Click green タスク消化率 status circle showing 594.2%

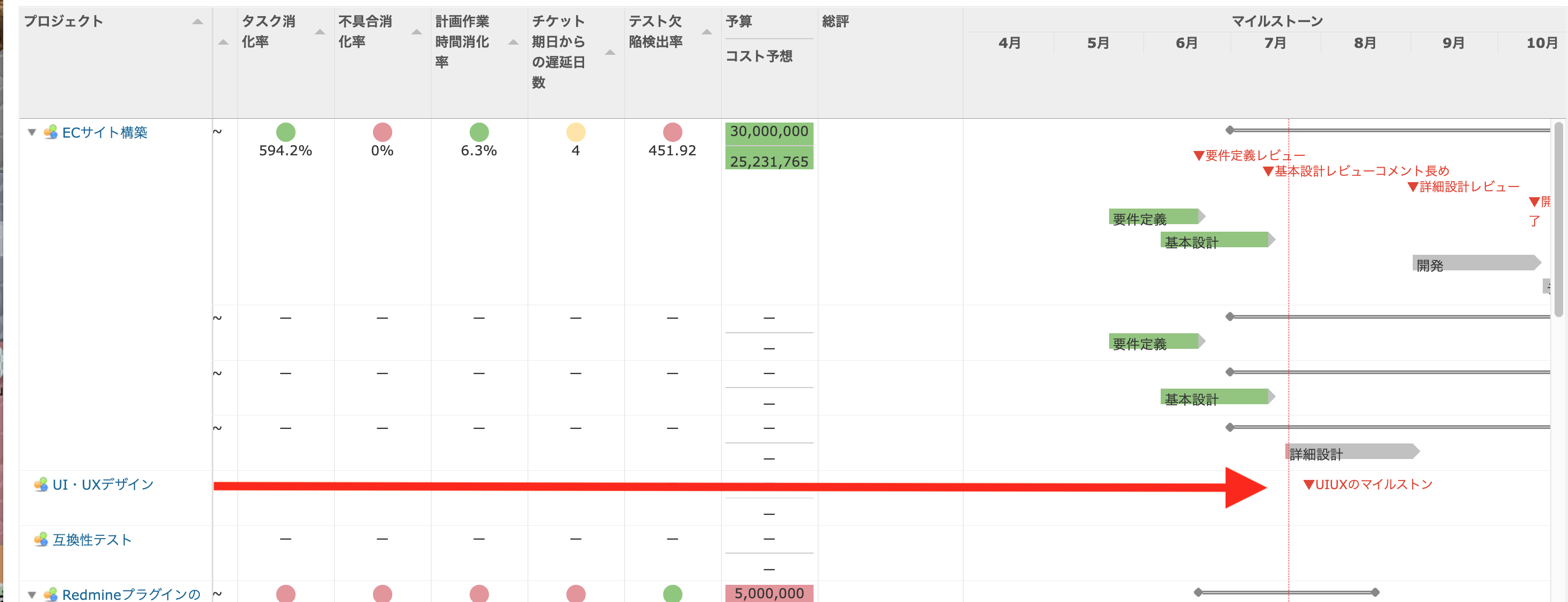[285, 132]
